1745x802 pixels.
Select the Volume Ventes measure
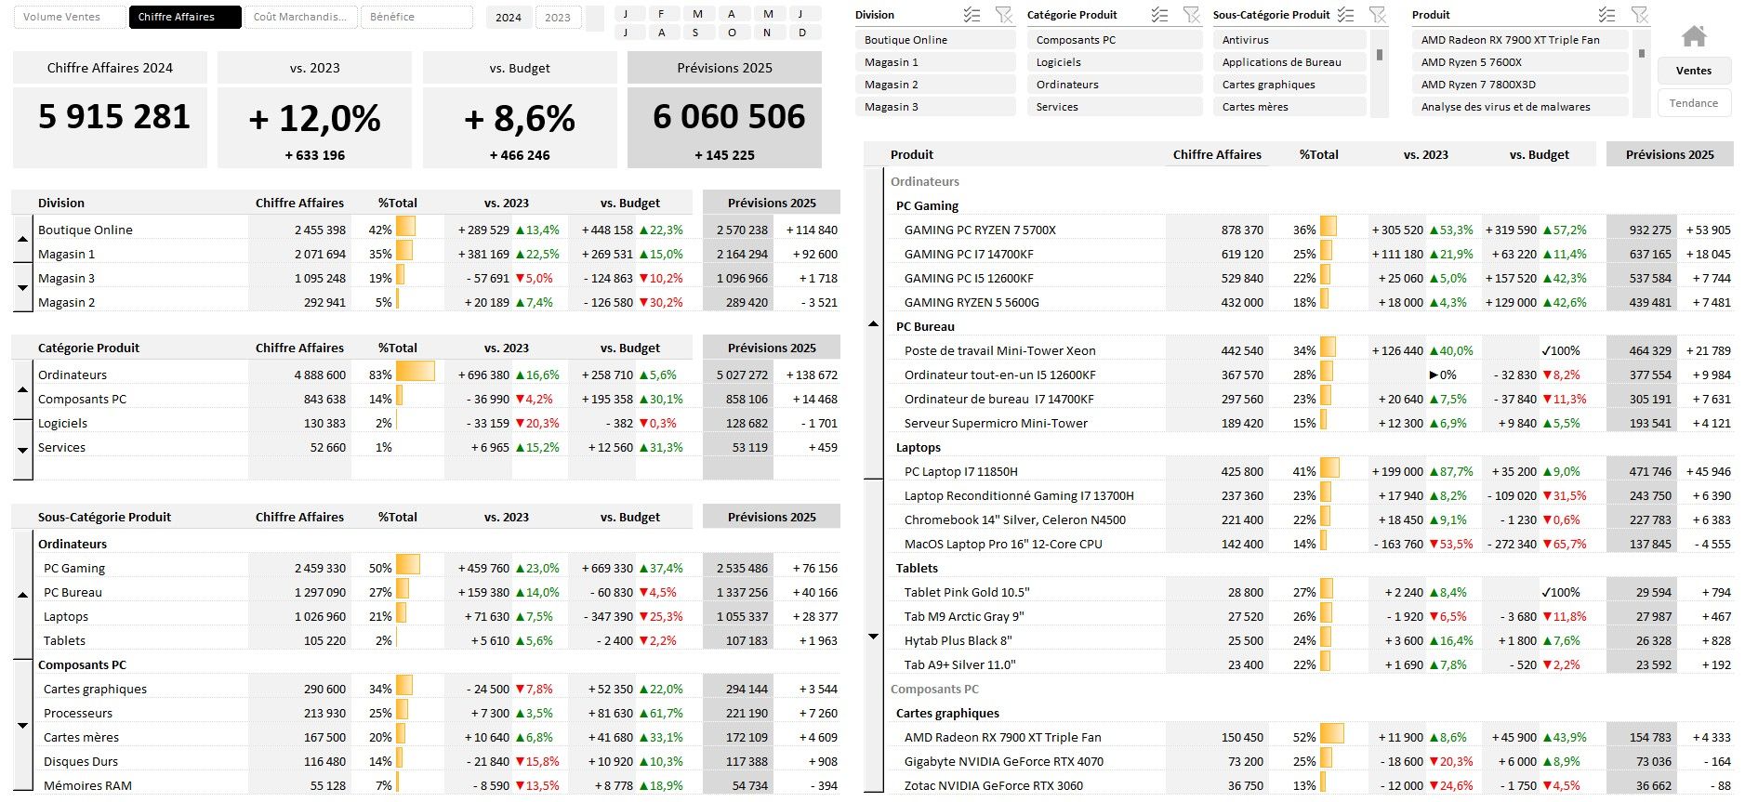point(70,17)
